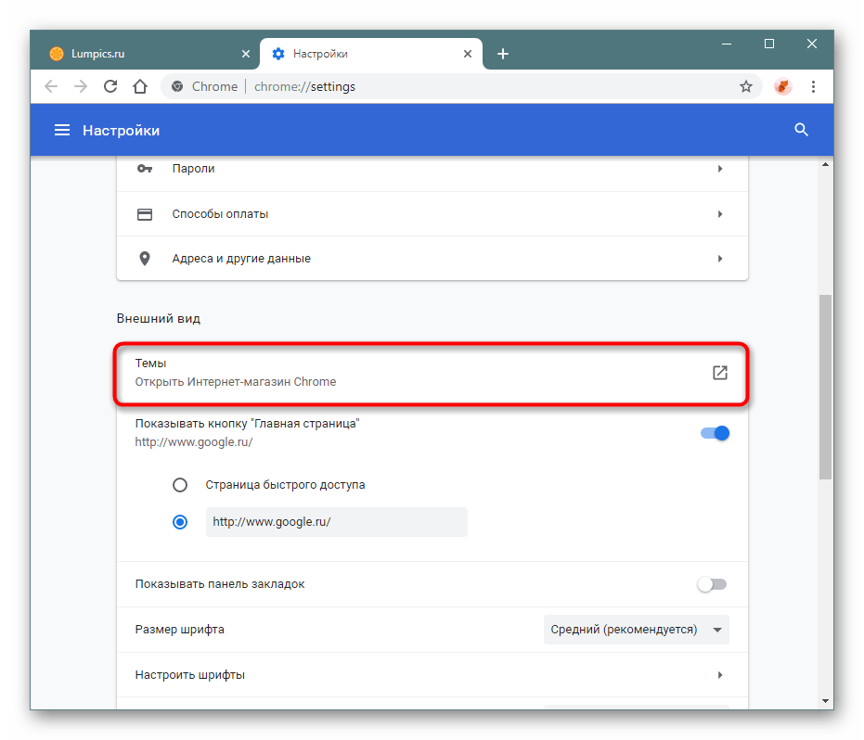Click the location pin icon for Адреса
The image size is (864, 740).
[145, 258]
